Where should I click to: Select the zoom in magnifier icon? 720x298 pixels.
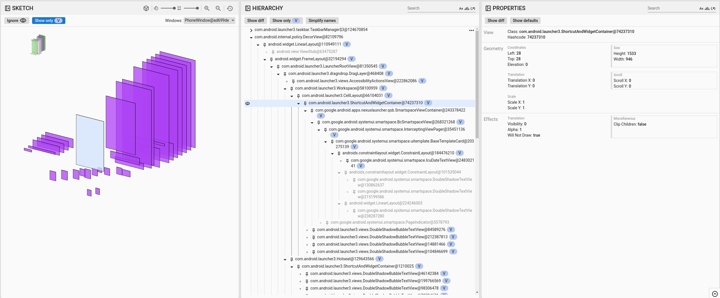click(x=207, y=8)
